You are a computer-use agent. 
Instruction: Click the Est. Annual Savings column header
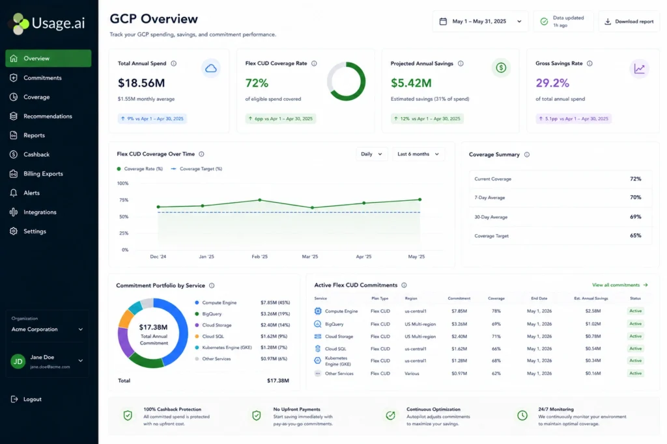(591, 298)
